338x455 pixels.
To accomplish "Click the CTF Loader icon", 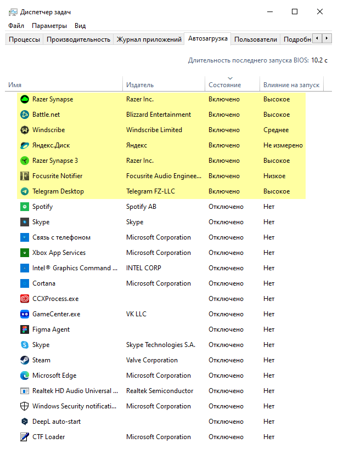I will click(25, 437).
